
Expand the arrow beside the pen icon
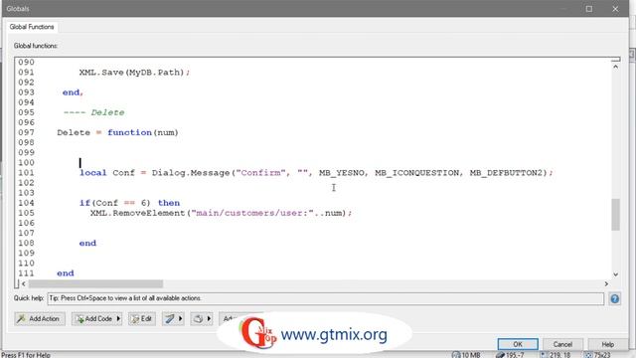181,318
